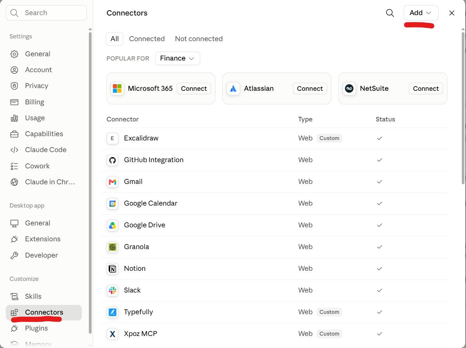This screenshot has height=348, width=466.
Task: Click the sidebar vertical scrollbar
Action: coord(90,182)
